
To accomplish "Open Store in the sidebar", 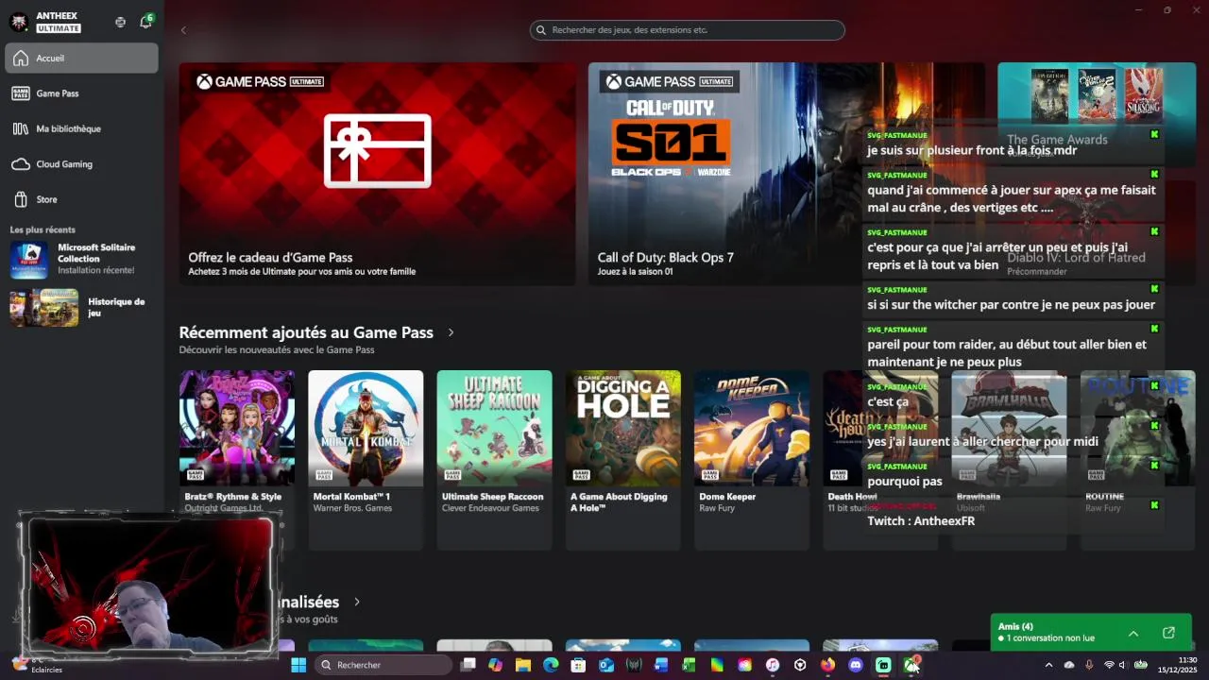I will (81, 199).
